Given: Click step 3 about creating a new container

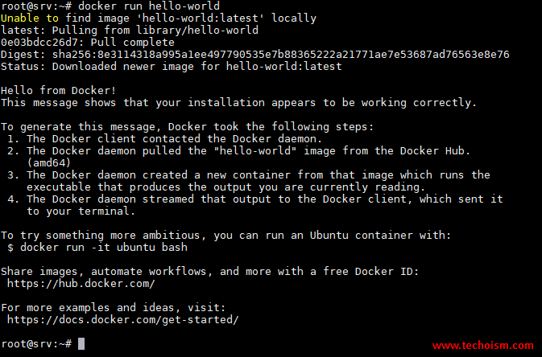Looking at the screenshot, I should point(249,181).
